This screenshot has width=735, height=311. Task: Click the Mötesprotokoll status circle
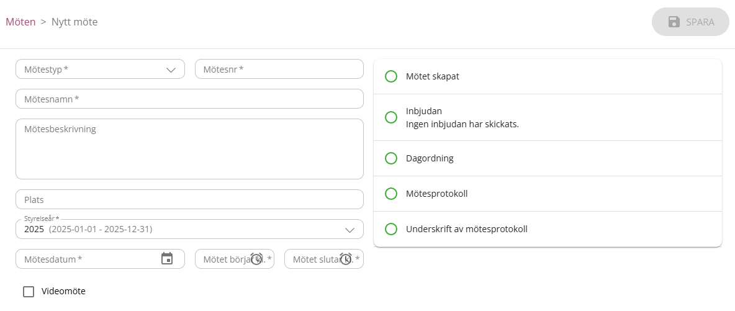coord(391,194)
